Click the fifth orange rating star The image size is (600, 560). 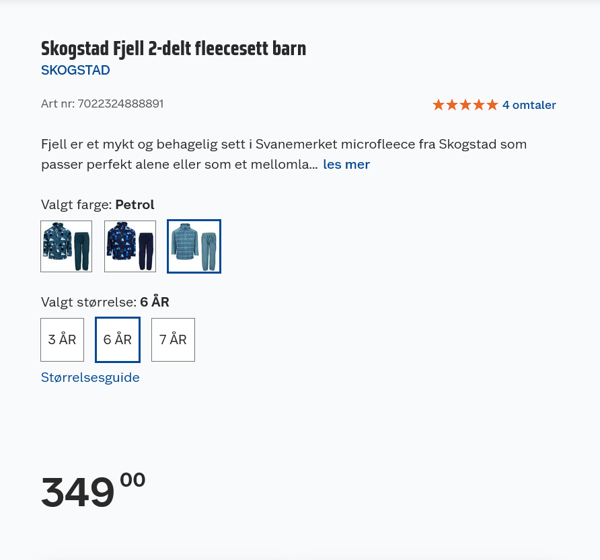(x=492, y=105)
